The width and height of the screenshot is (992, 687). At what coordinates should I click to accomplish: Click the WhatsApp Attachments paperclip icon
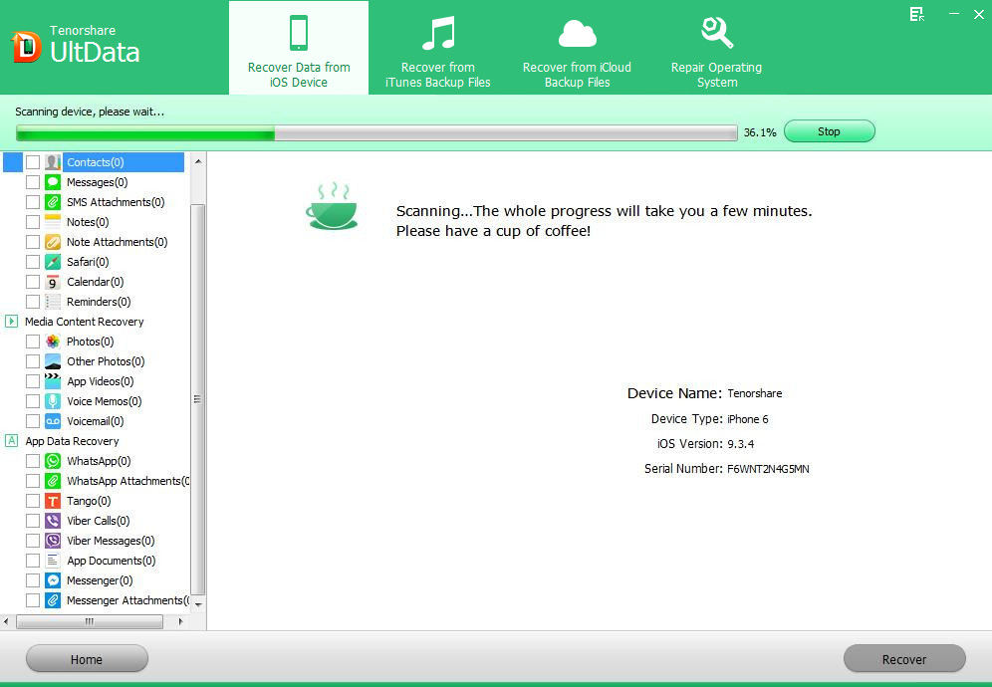tap(53, 482)
